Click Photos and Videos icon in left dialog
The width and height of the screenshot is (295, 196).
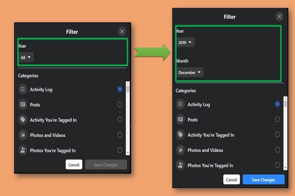[x=23, y=135]
